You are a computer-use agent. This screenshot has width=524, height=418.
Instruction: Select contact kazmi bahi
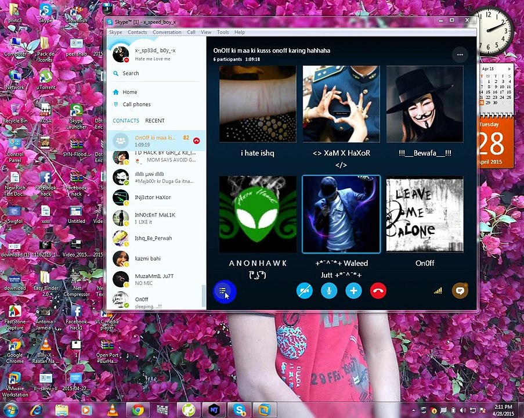point(157,259)
